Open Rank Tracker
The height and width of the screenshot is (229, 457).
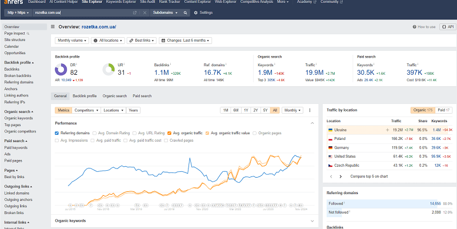[170, 2]
